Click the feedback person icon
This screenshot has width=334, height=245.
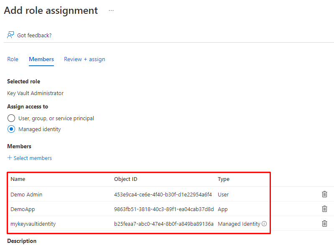pos(10,35)
